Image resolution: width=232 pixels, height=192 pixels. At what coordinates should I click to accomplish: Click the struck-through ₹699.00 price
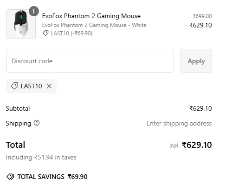[202, 16]
